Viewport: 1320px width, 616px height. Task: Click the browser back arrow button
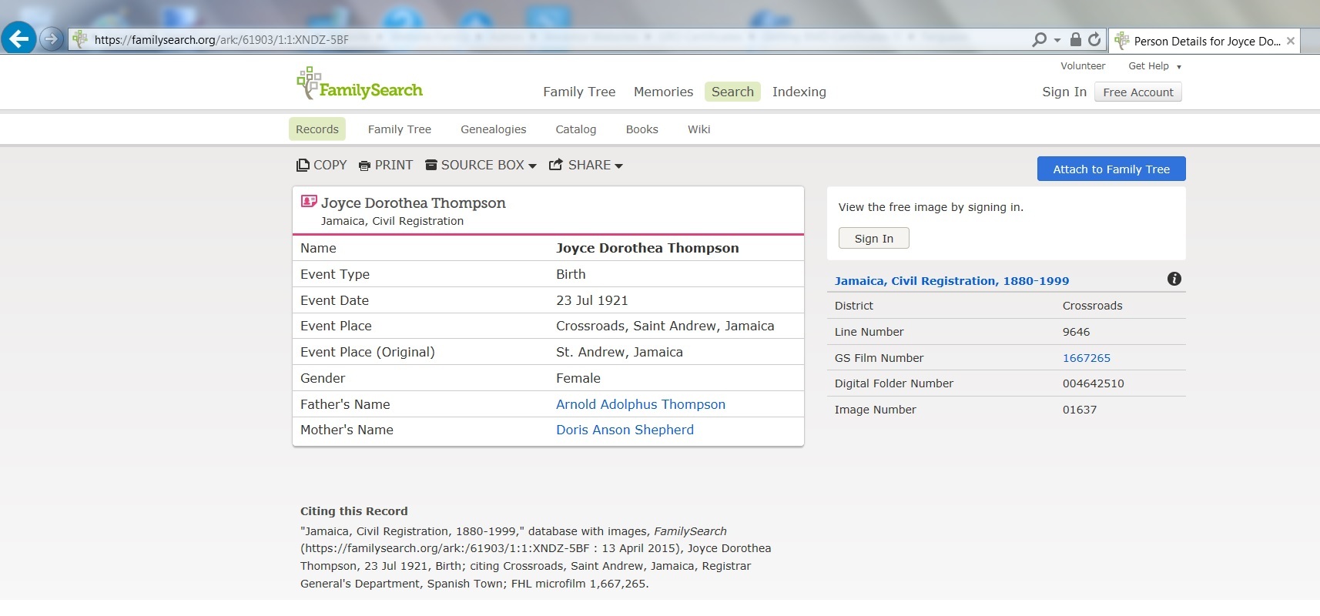(18, 38)
